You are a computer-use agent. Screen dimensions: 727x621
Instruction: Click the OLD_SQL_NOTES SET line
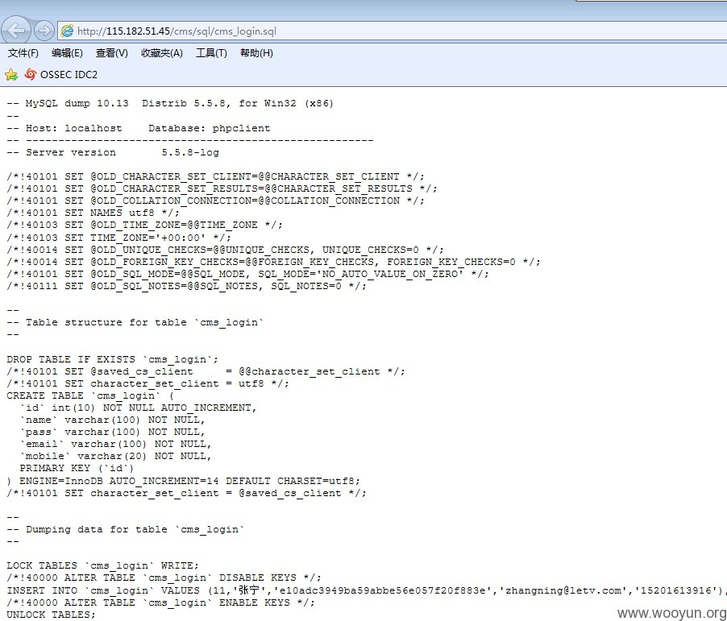186,286
